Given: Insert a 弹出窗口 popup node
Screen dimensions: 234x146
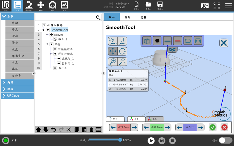Looking at the screenshot, I should [19, 56].
